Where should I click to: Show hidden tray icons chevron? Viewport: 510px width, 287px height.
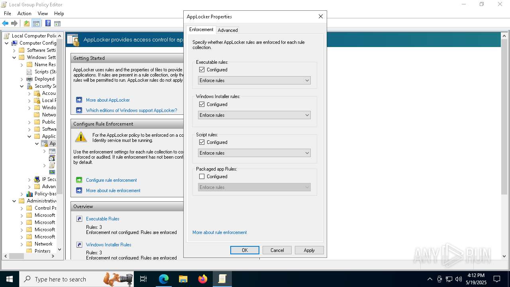(430, 279)
